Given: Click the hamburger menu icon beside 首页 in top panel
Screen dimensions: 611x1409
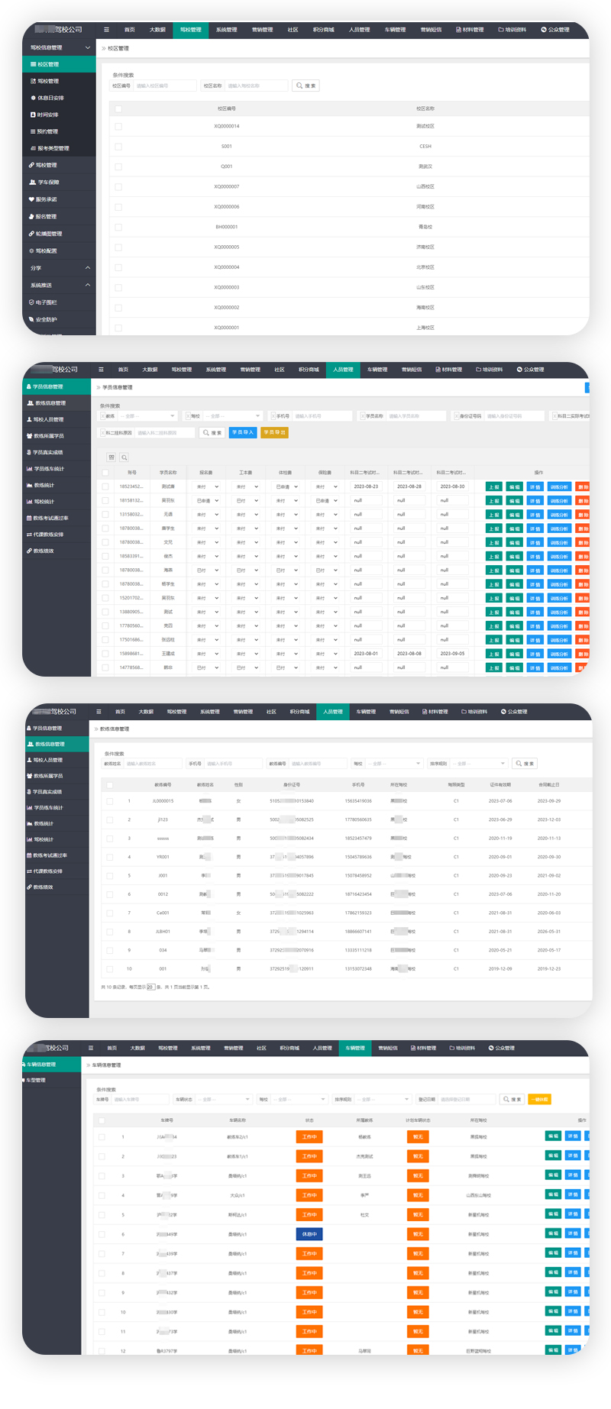Looking at the screenshot, I should [x=106, y=30].
